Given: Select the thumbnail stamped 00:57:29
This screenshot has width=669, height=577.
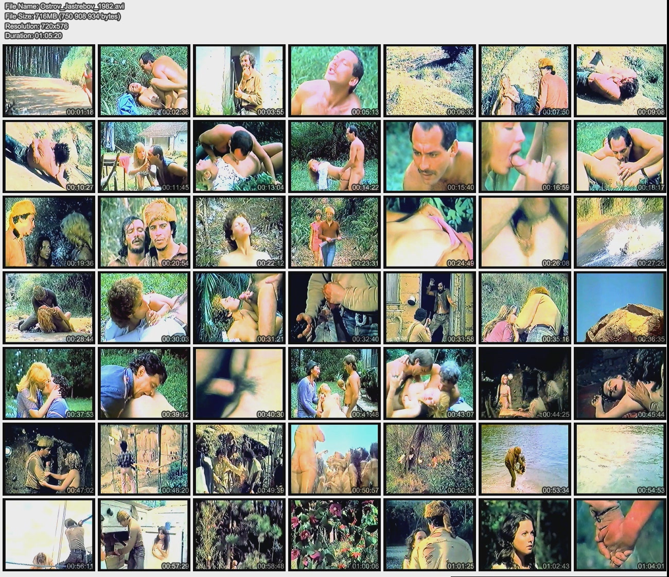Looking at the screenshot, I should (x=144, y=534).
